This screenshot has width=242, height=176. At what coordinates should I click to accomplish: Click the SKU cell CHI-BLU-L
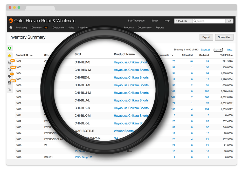(x=82, y=101)
